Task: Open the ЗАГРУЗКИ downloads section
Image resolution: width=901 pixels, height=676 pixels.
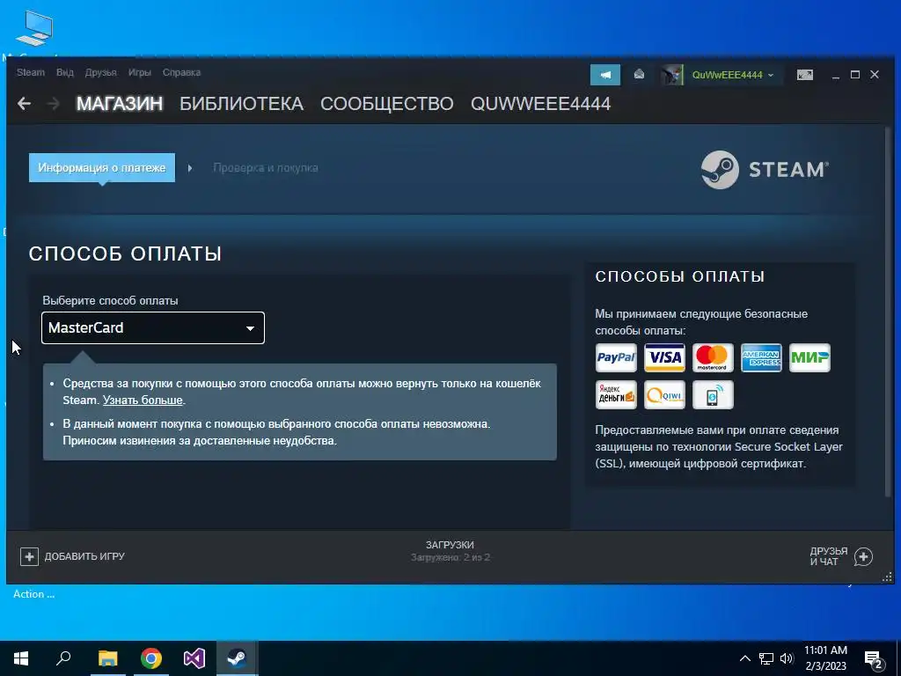Action: (450, 545)
